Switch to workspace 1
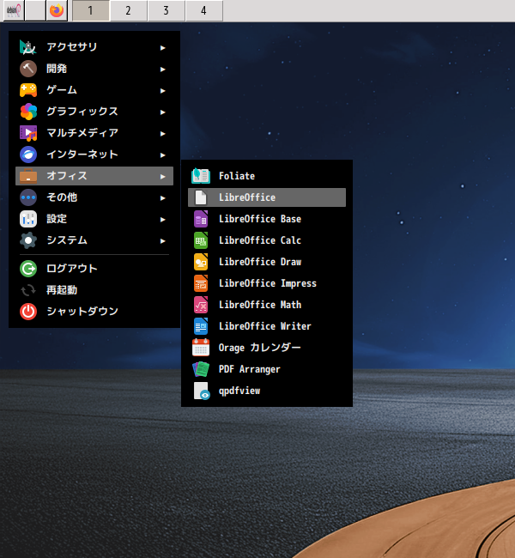The image size is (515, 558). 91,10
